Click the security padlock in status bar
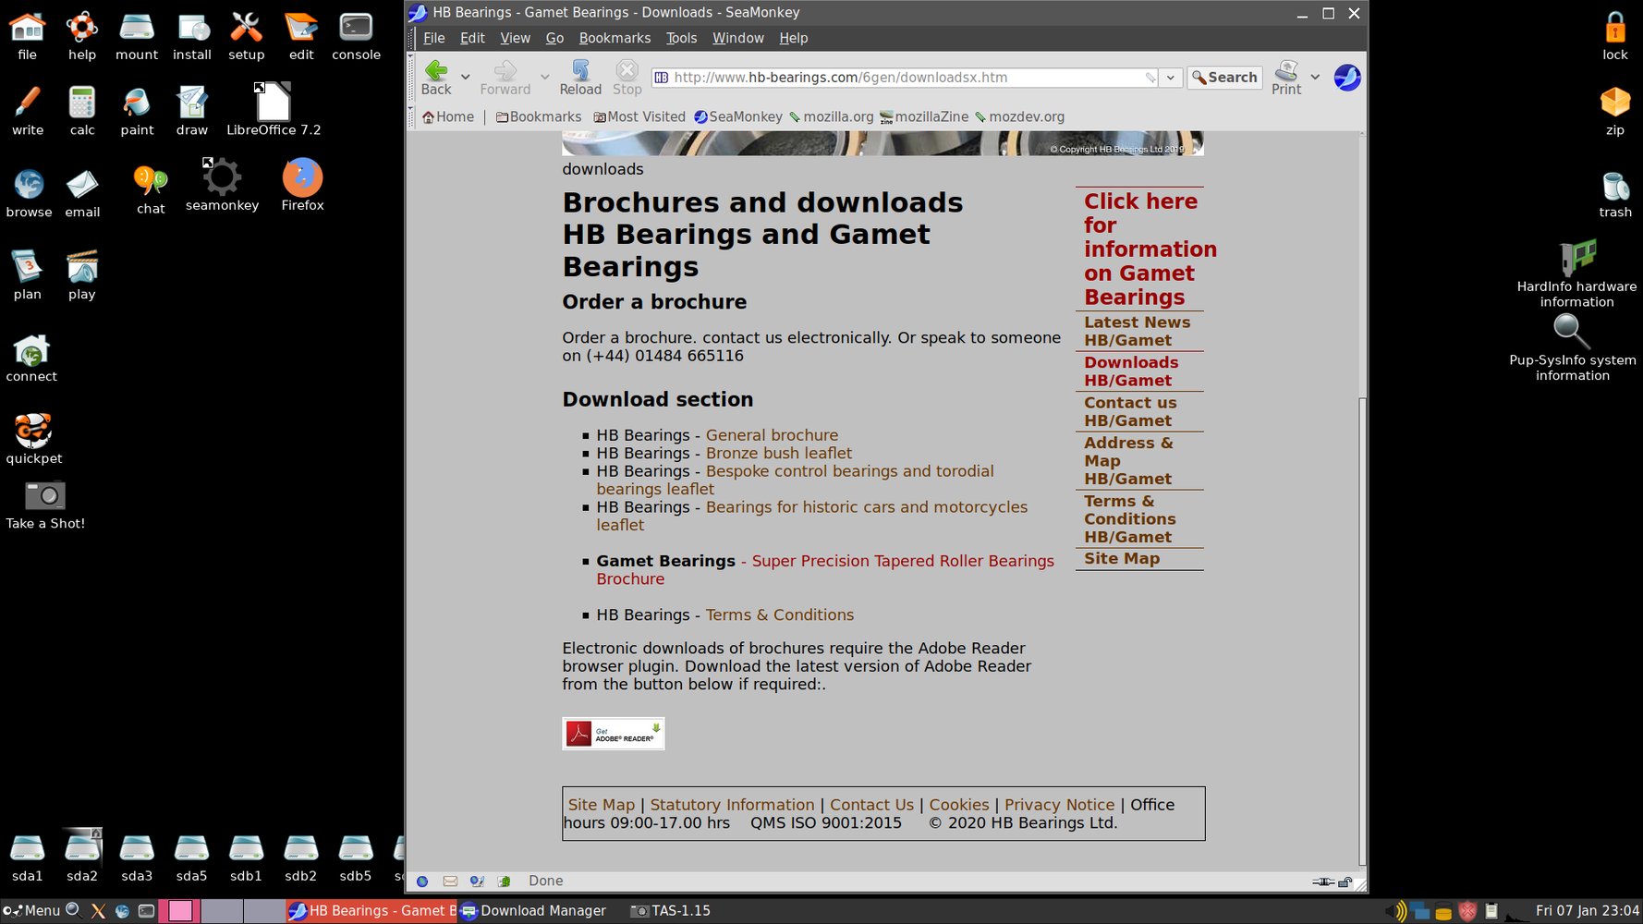The image size is (1643, 924). pos(1345,881)
